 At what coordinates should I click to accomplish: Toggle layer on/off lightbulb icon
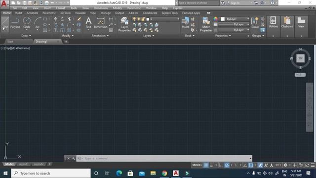134,19
